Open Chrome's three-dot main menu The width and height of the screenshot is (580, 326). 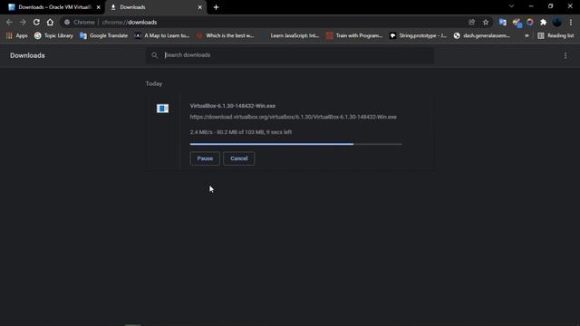pos(571,22)
